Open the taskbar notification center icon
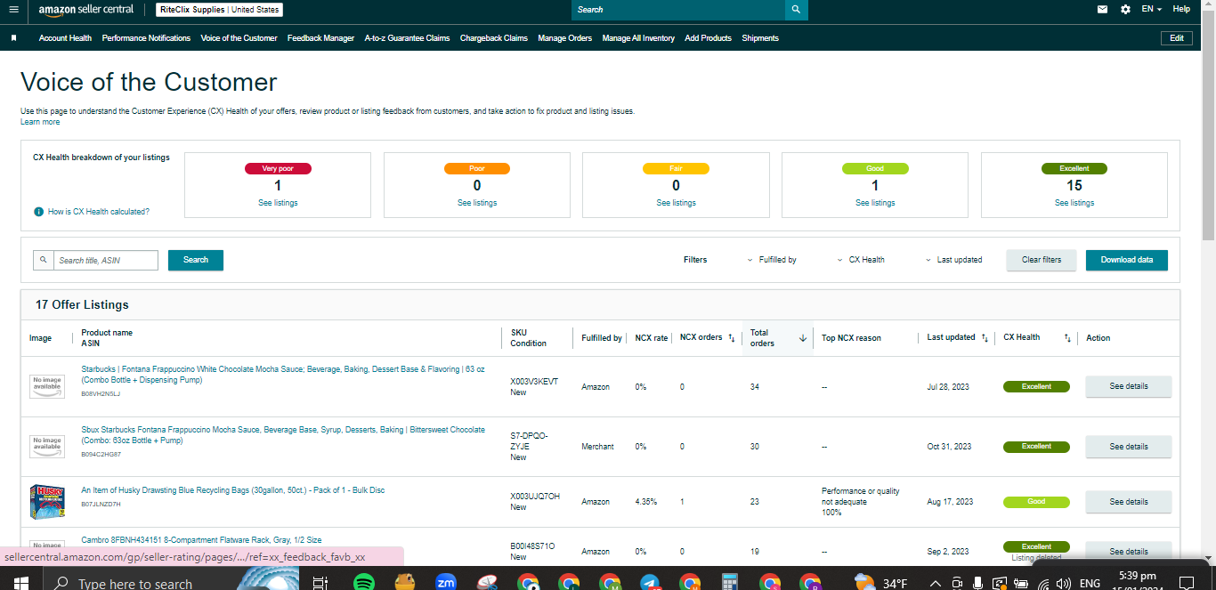The width and height of the screenshot is (1216, 590). (x=1186, y=583)
